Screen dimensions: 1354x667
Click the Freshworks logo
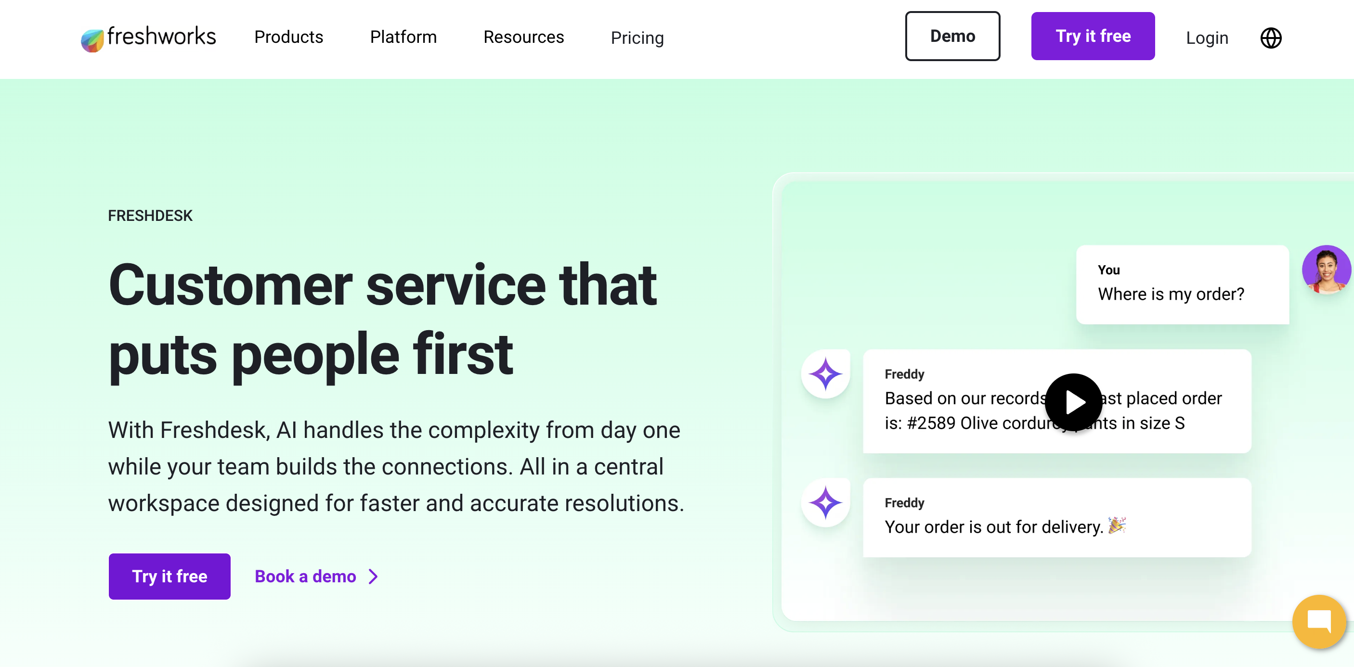(148, 38)
